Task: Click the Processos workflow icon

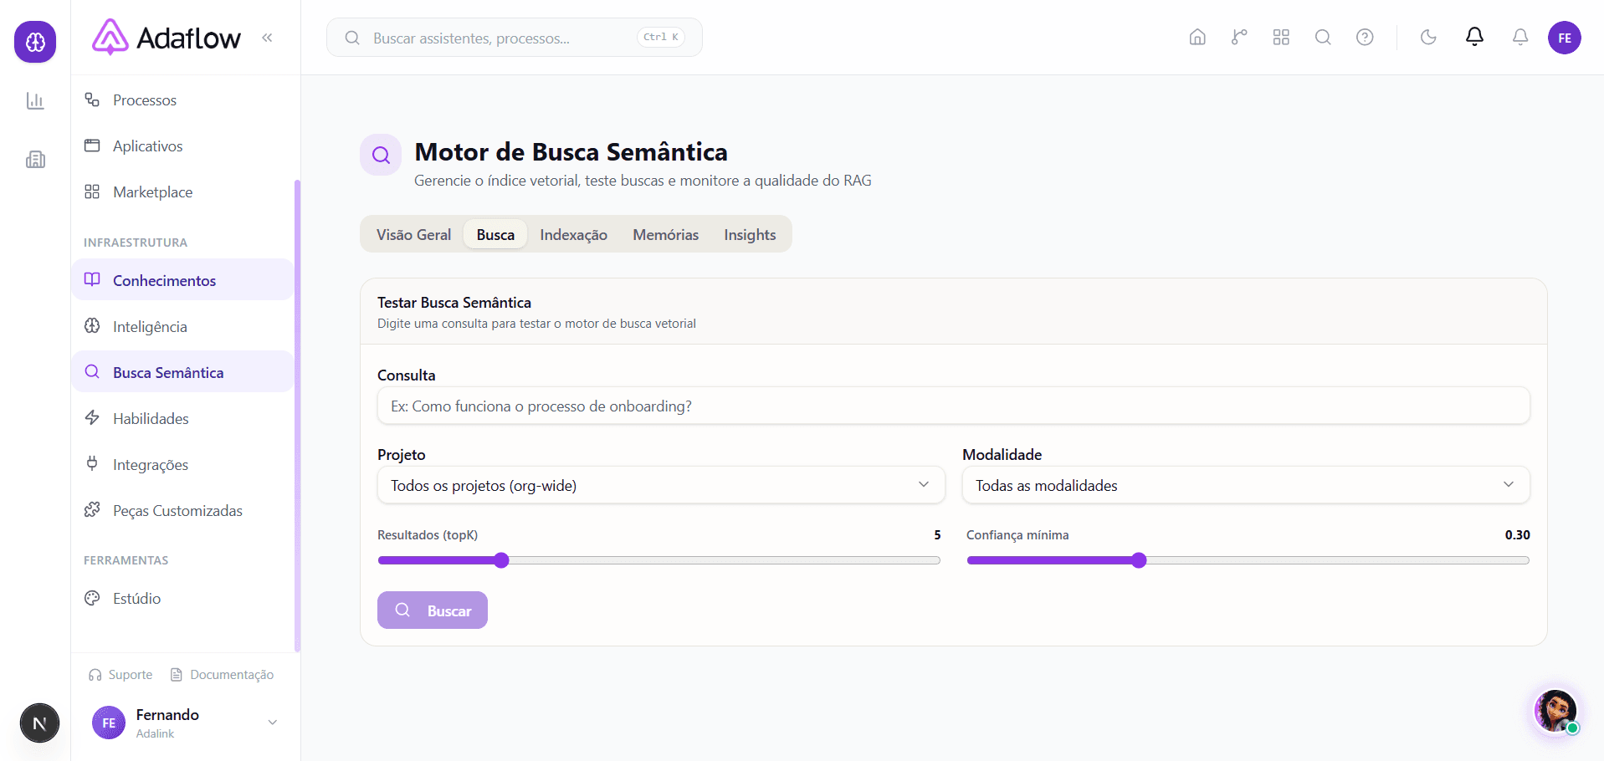Action: tap(92, 100)
